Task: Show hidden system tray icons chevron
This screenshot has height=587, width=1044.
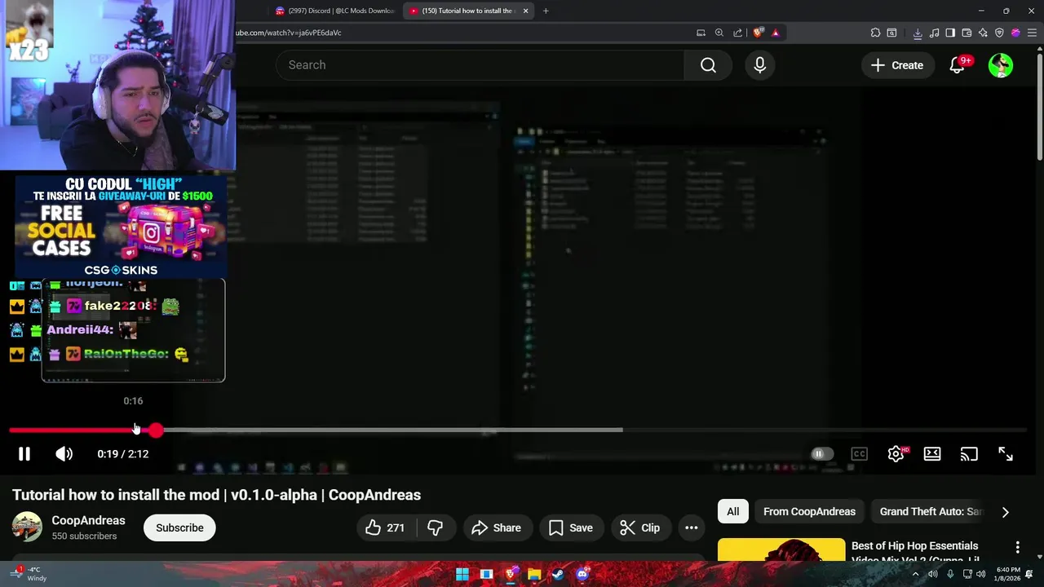Action: click(915, 574)
